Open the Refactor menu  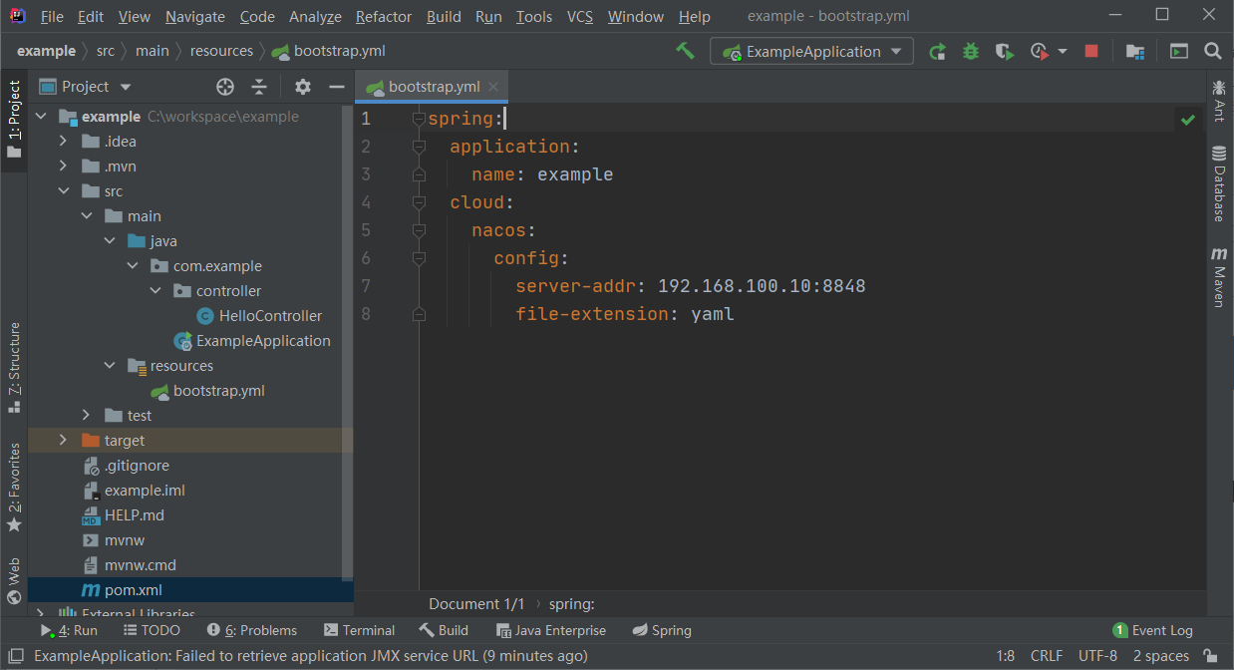[x=384, y=17]
